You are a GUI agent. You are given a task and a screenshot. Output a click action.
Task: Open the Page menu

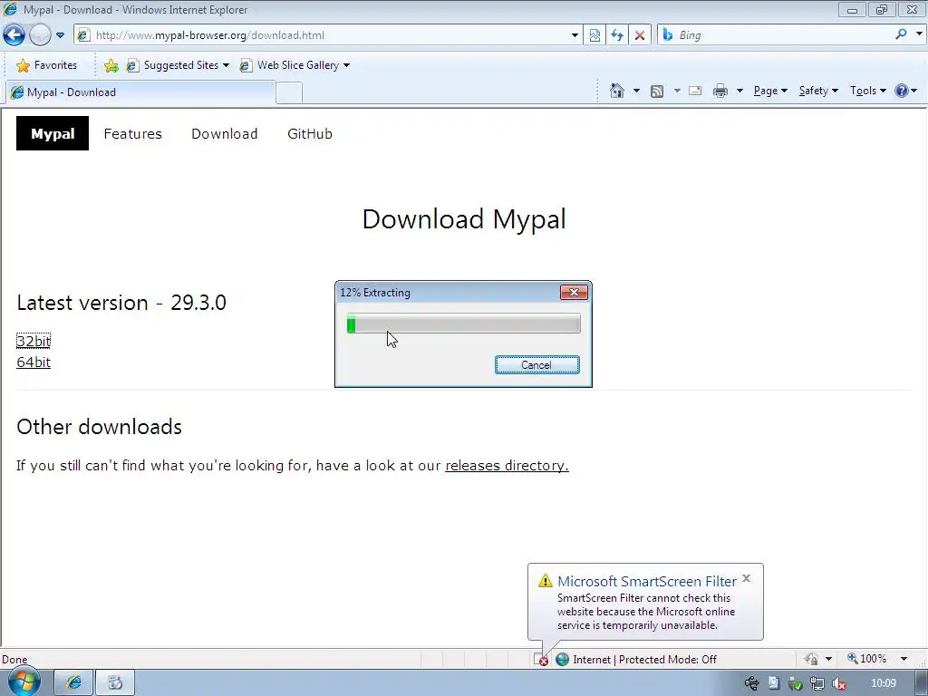coord(770,91)
